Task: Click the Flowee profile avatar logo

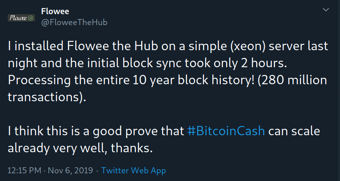Action: point(21,18)
